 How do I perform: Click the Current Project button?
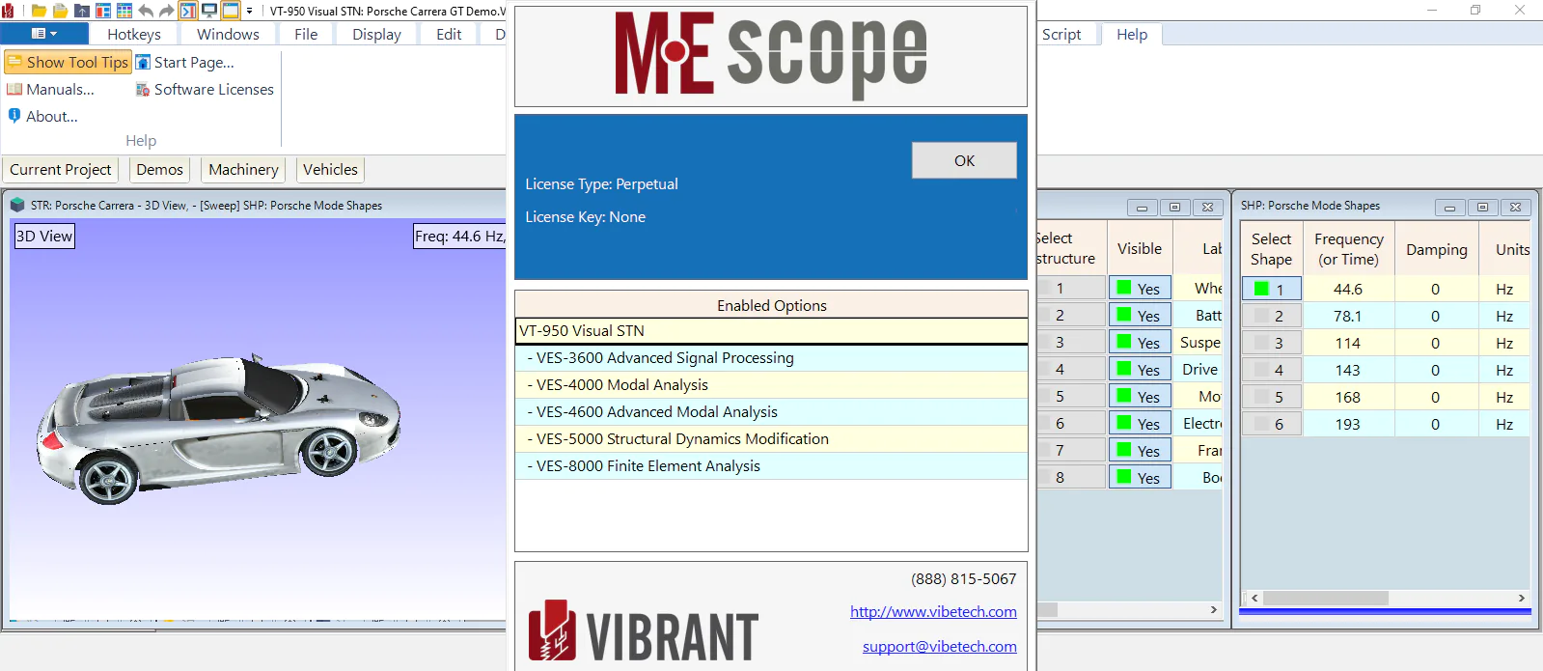coord(61,169)
